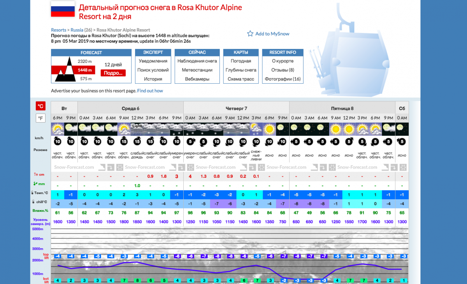The image size is (467, 284).
Task: Click the wind 15 icon for Среда 3 PM
Action: pos(150,141)
